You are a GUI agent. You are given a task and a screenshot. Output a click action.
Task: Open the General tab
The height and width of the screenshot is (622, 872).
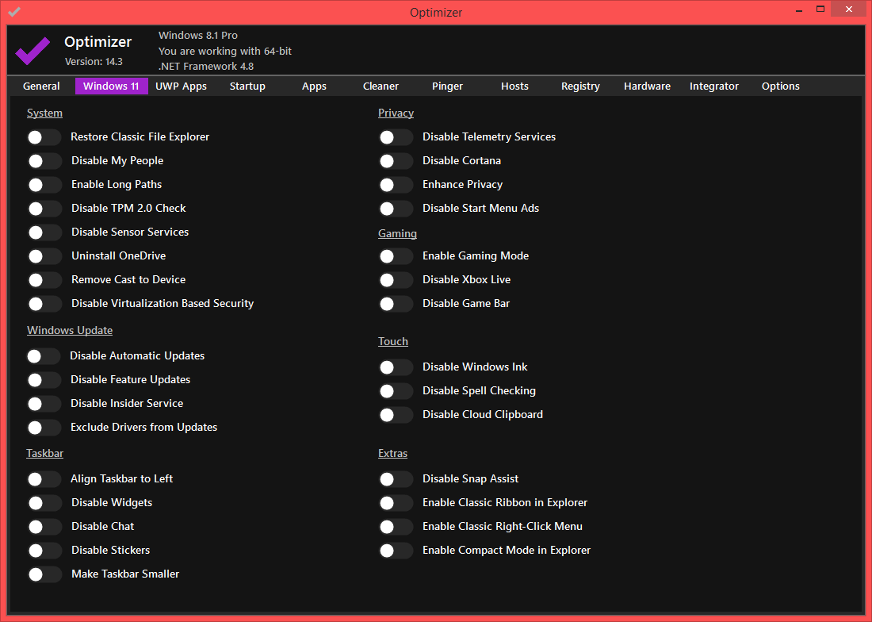41,86
